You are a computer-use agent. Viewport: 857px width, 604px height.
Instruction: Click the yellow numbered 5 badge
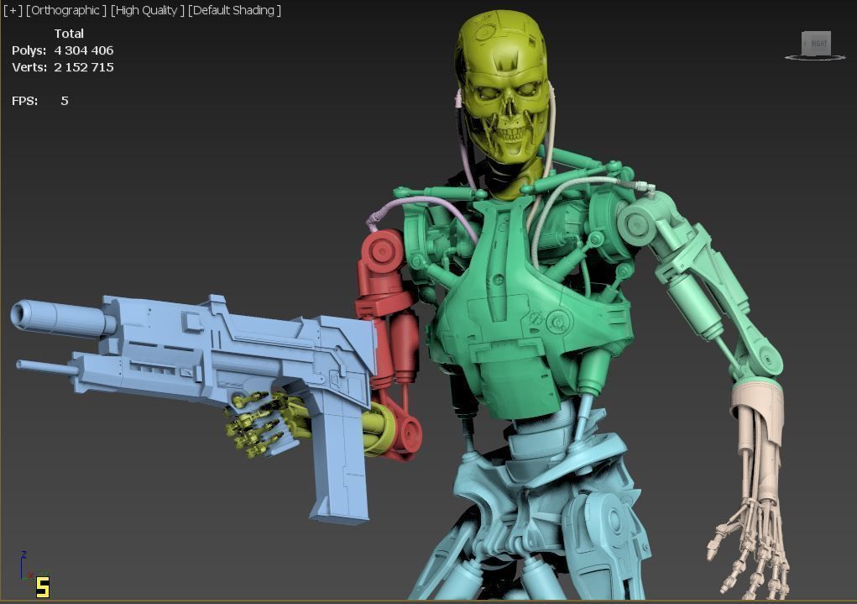43,587
